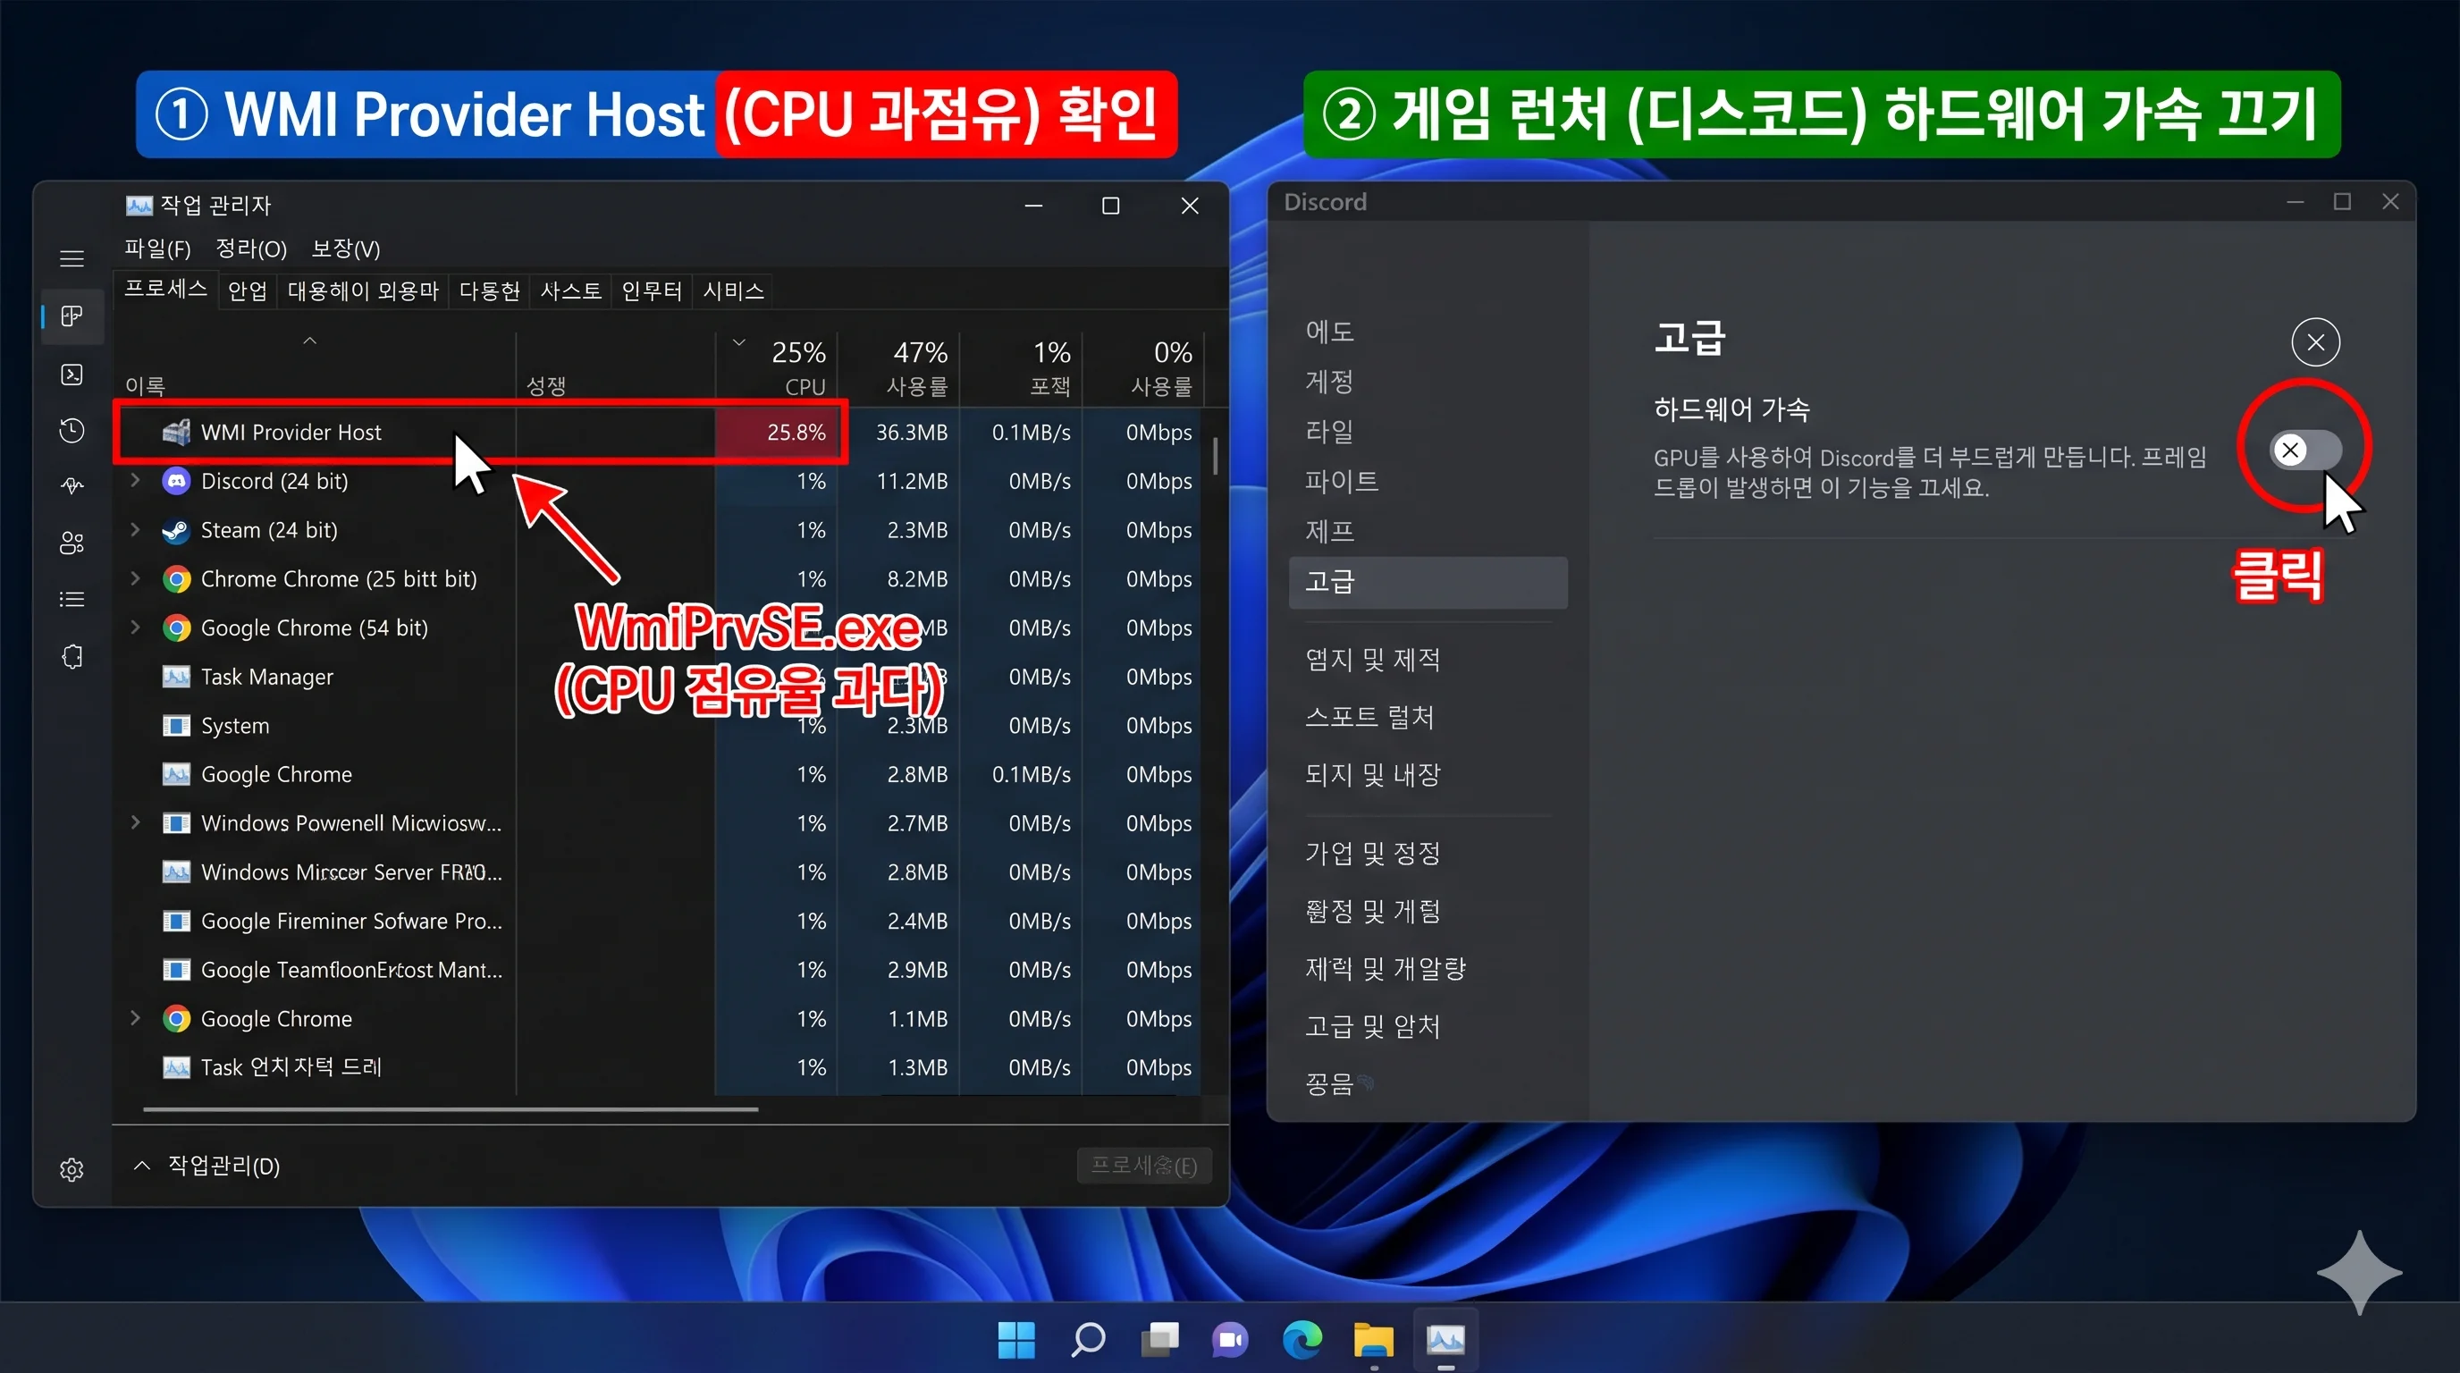Click the Steam icon in the process list

176,530
